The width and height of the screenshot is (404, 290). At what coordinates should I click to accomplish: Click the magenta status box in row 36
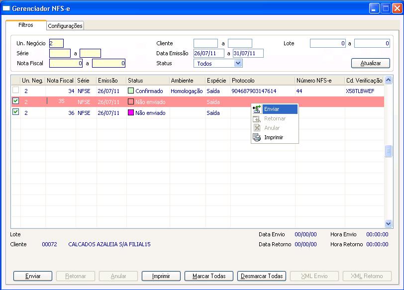[131, 112]
